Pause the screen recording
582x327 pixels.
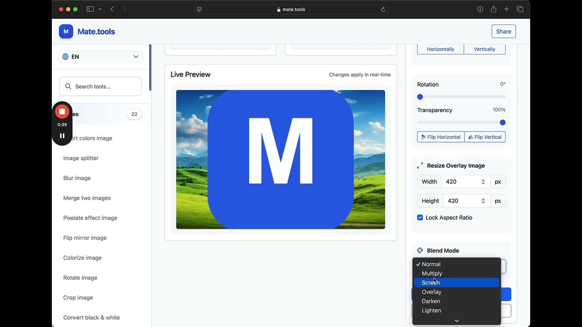point(62,136)
